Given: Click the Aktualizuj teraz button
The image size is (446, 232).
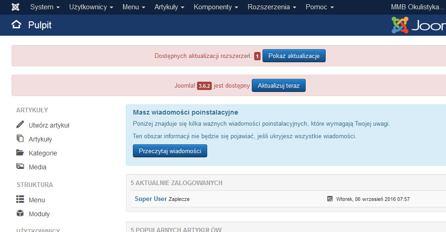Looking at the screenshot, I should pos(278,85).
